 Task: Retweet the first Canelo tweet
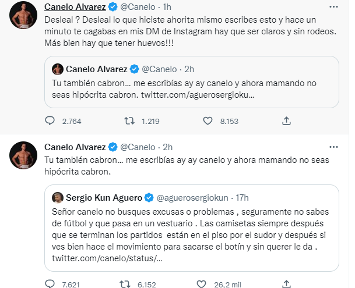(x=132, y=121)
